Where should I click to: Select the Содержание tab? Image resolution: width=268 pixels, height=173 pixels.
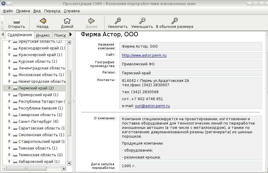20,35
